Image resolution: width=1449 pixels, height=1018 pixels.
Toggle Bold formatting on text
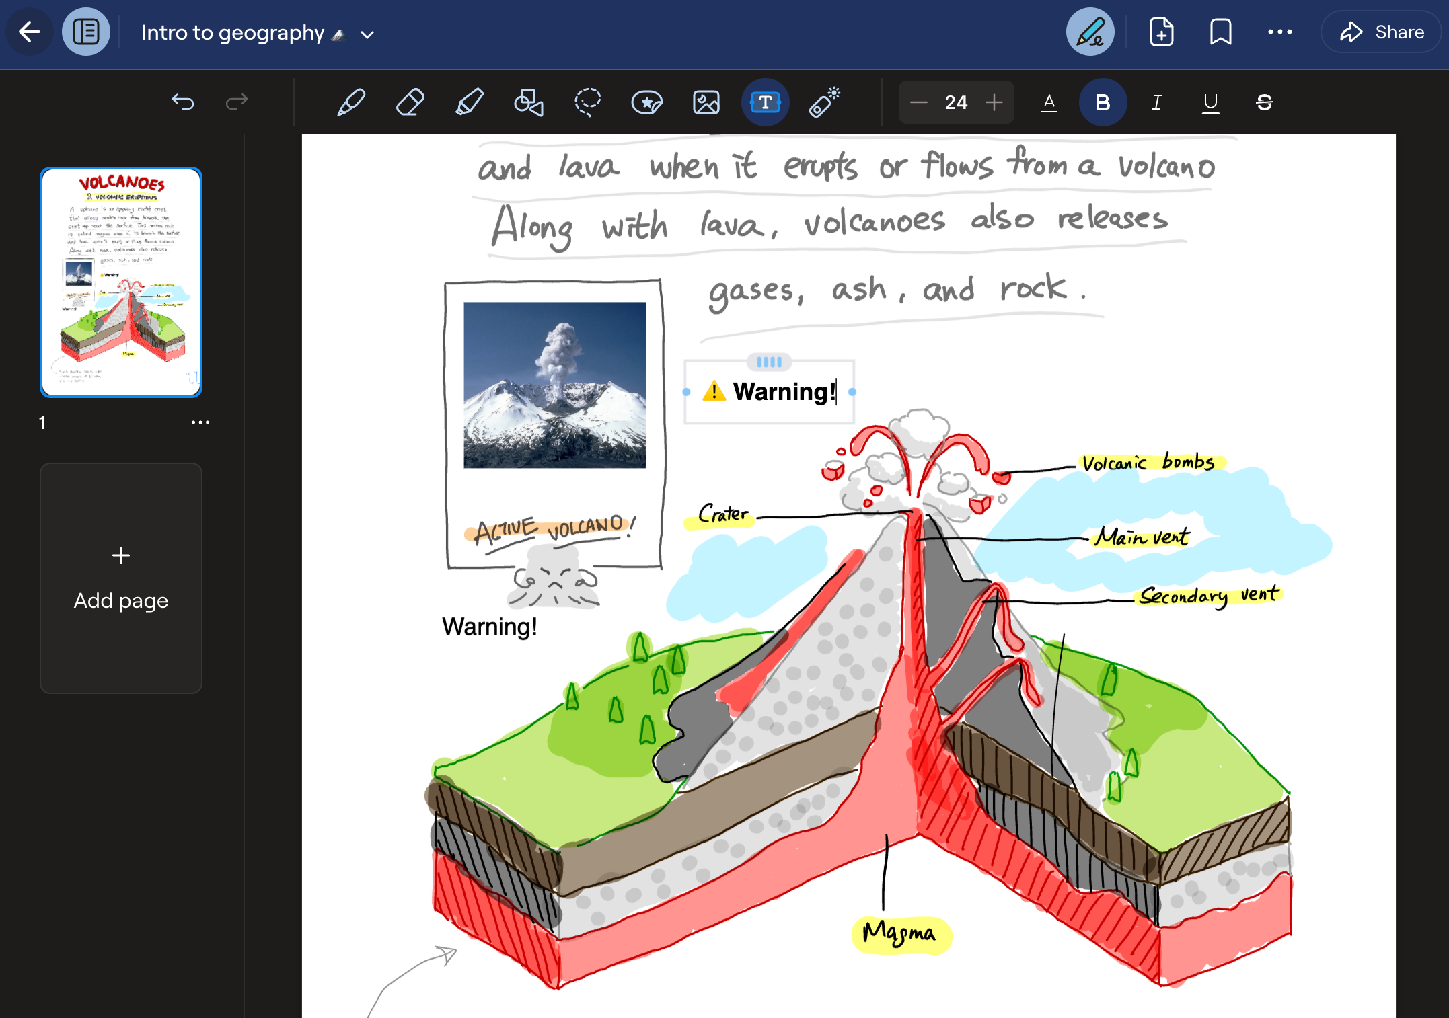click(x=1103, y=102)
